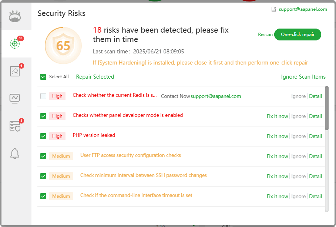Check the Redis risk item checkbox
The width and height of the screenshot is (336, 227).
point(43,96)
